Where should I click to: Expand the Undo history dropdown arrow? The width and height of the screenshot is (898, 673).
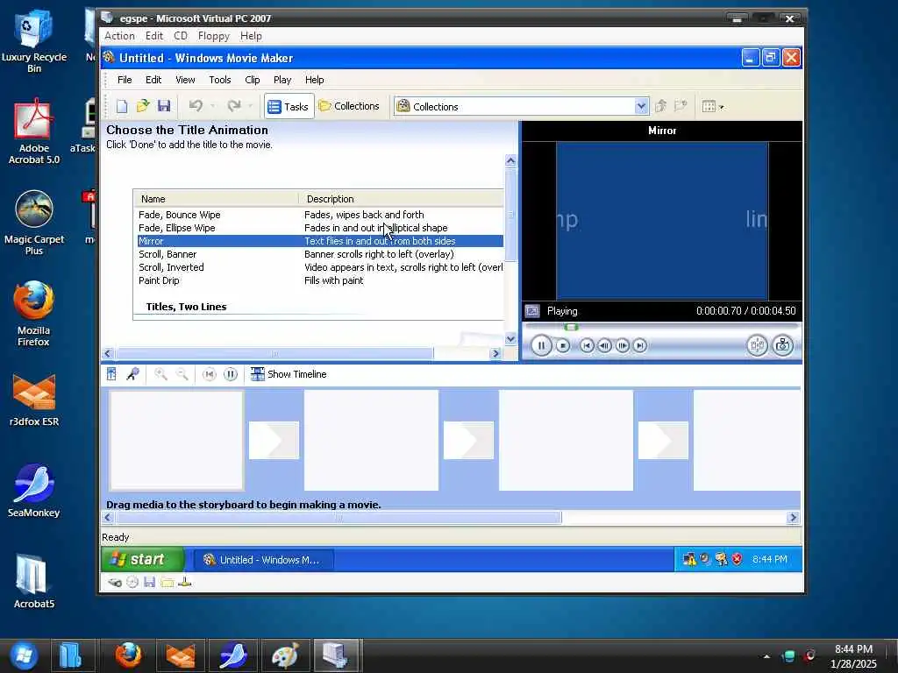[x=212, y=106]
